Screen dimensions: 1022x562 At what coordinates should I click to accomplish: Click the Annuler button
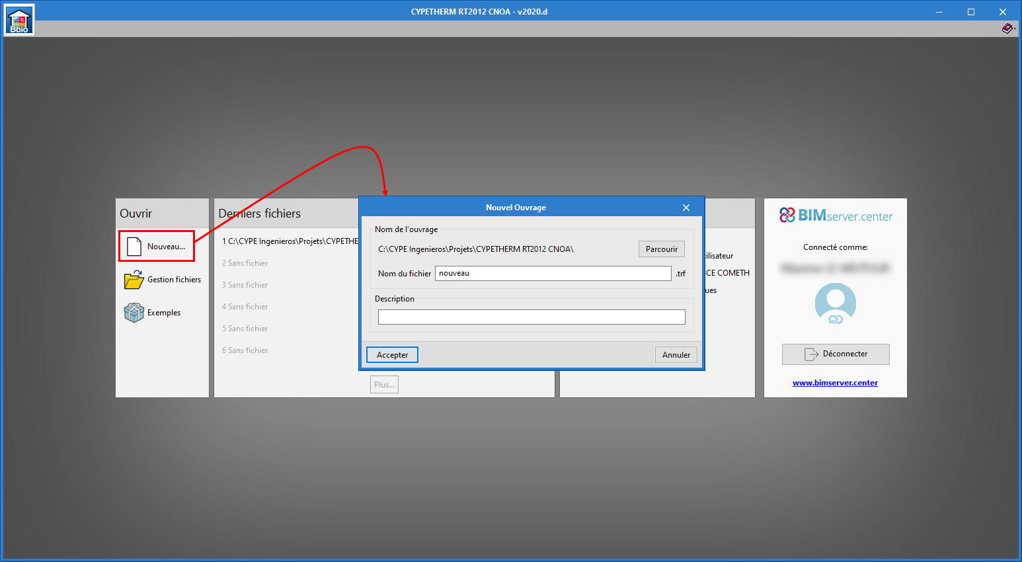click(x=676, y=355)
